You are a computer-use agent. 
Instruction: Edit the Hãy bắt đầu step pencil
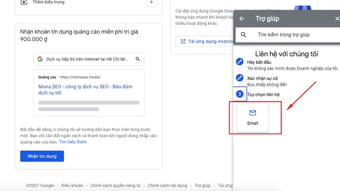pyautogui.click(x=239, y=62)
